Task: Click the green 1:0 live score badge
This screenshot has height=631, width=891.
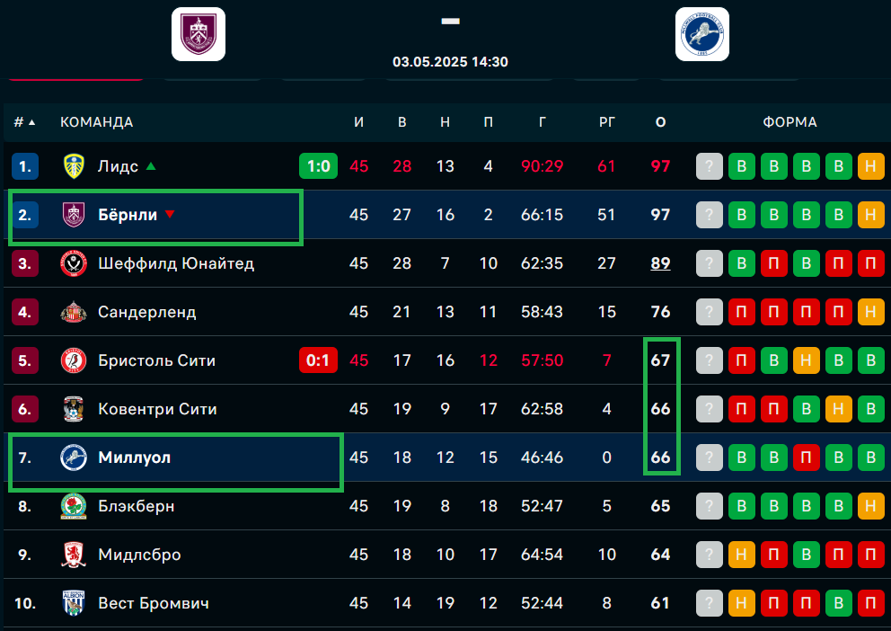Action: tap(318, 166)
